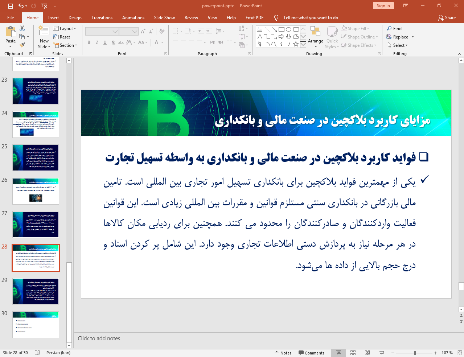The image size is (464, 357).
Task: Set right-to-left text direction
Action: tap(221, 42)
